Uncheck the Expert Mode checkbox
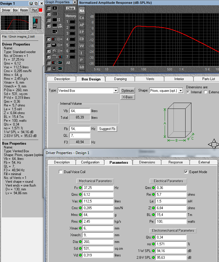The width and height of the screenshot is (219, 262). (186, 172)
